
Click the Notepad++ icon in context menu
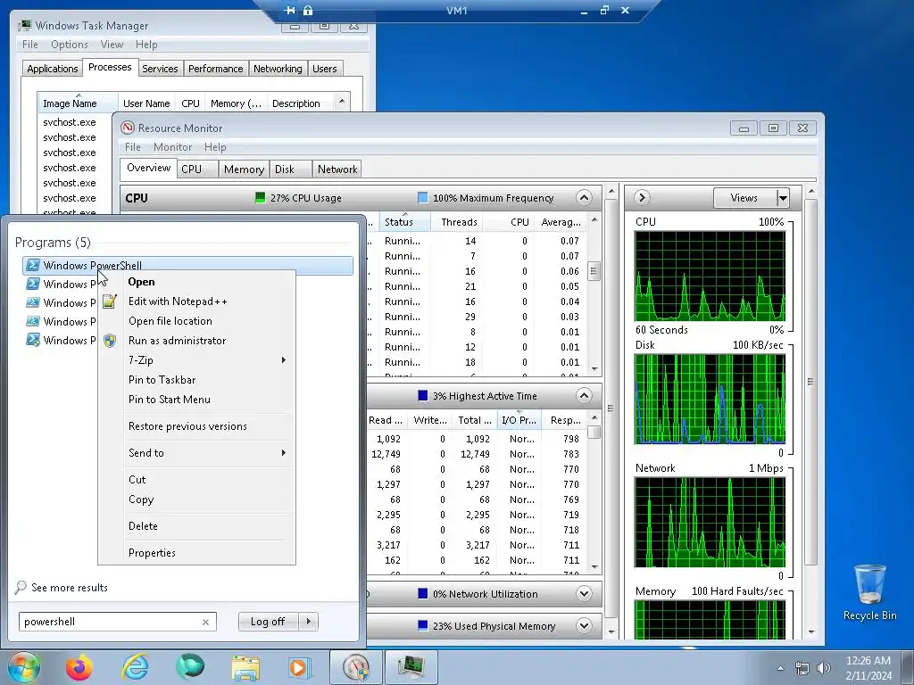pos(110,301)
